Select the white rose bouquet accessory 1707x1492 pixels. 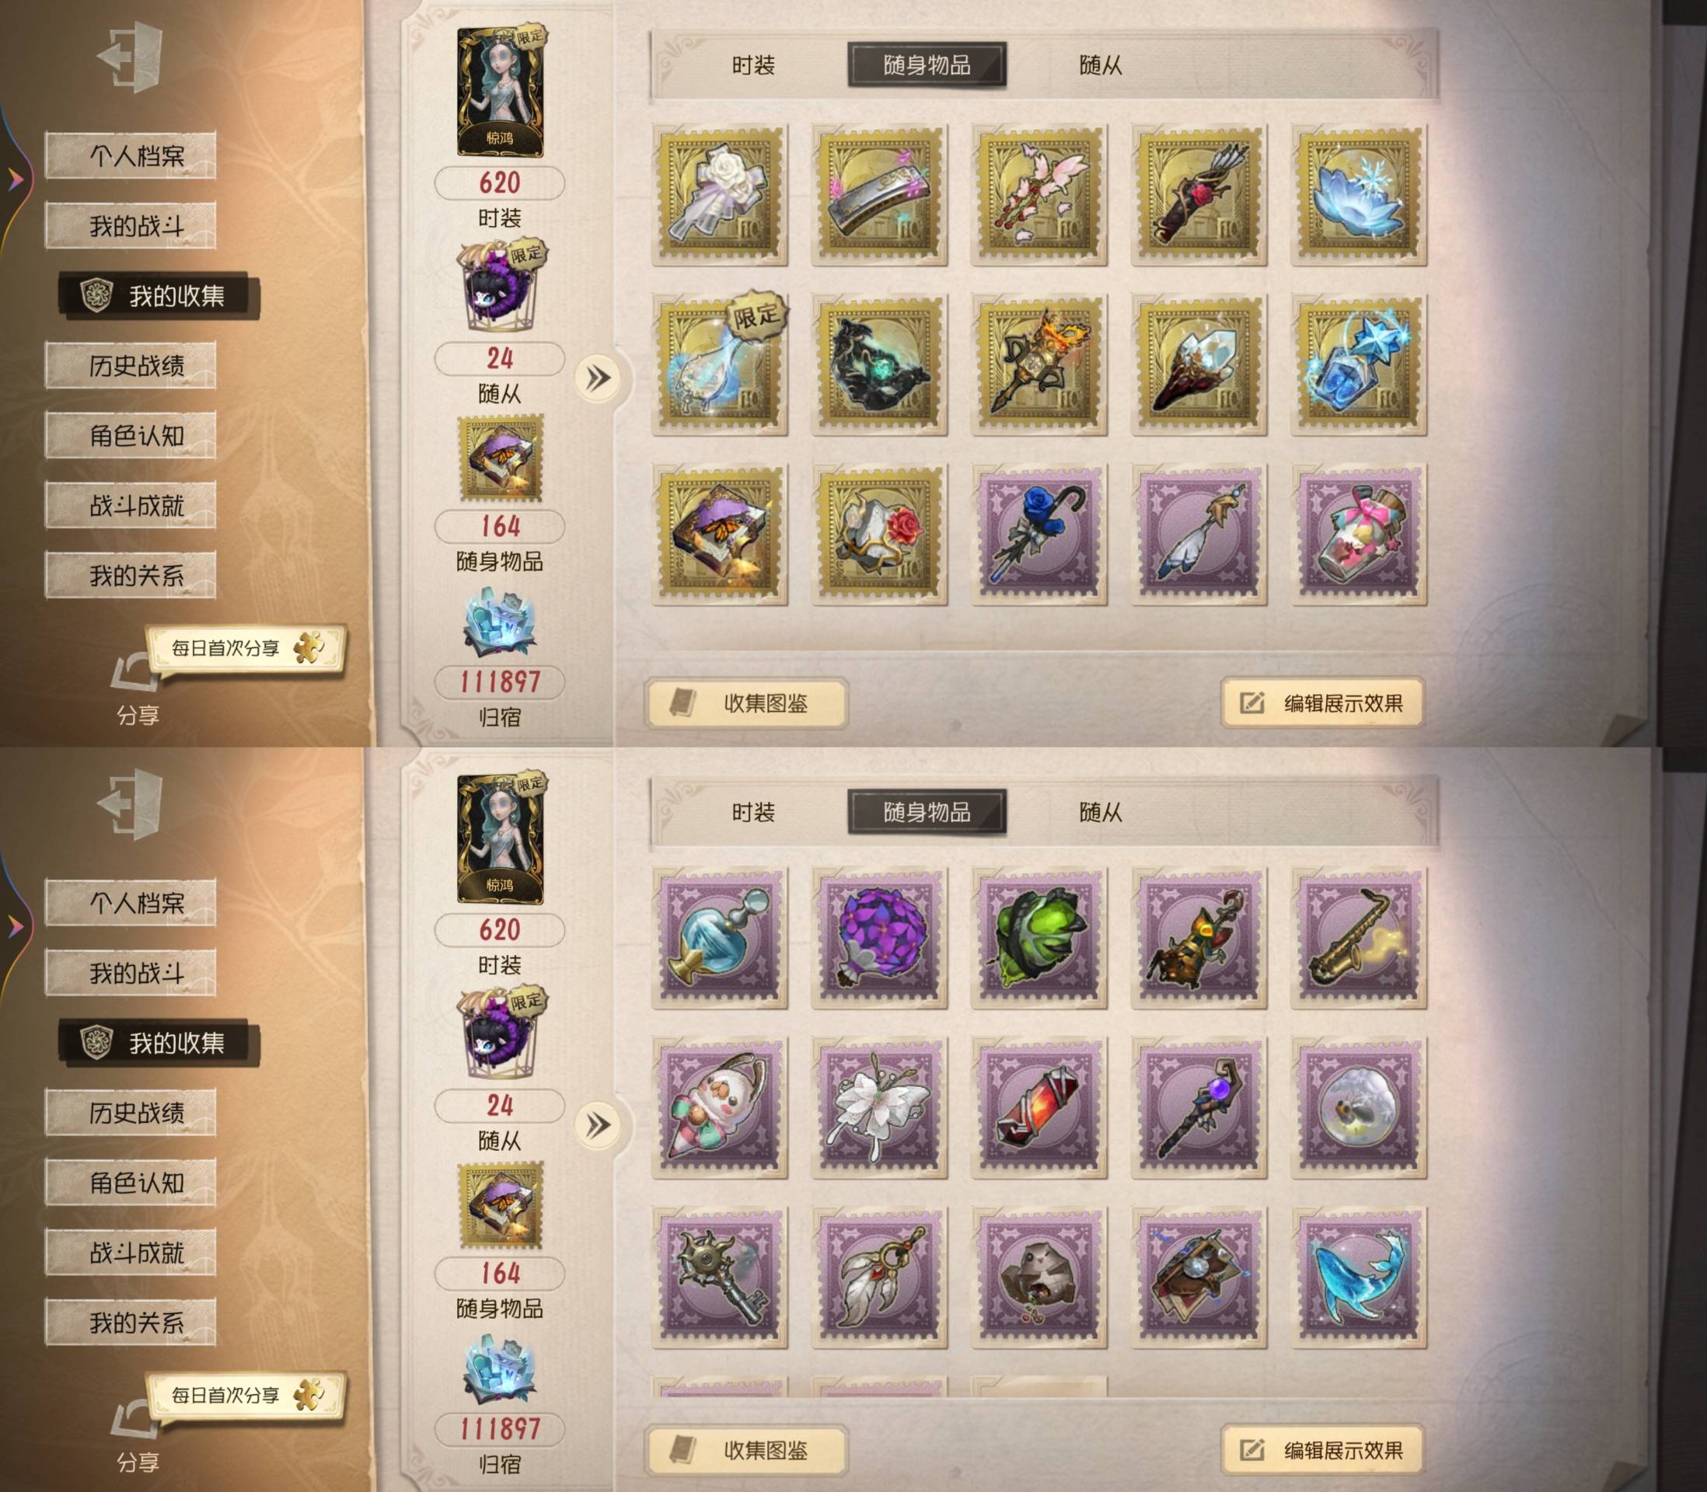click(720, 195)
